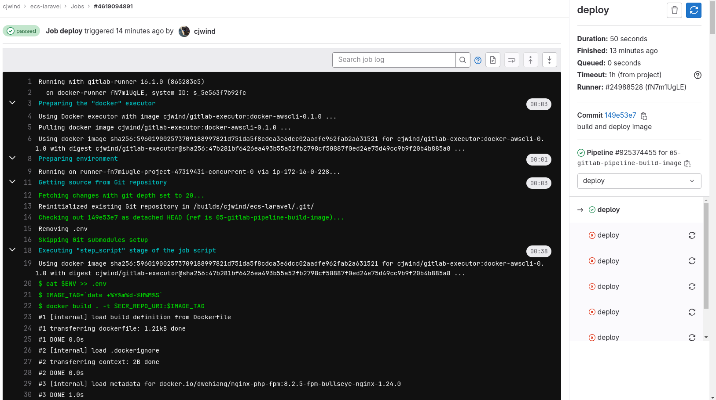
Task: Collapse the Executing step_script section
Action: tap(12, 249)
